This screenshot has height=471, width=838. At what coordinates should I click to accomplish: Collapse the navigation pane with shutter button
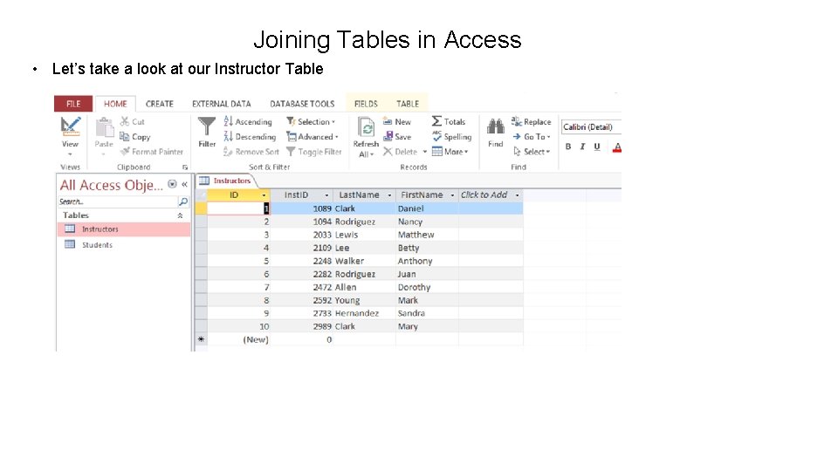pyautogui.click(x=184, y=184)
